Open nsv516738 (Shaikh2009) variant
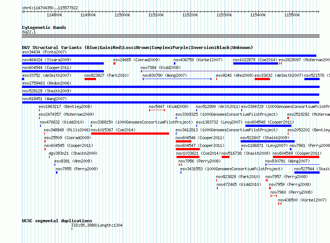The image size is (330, 243). tap(246, 153)
